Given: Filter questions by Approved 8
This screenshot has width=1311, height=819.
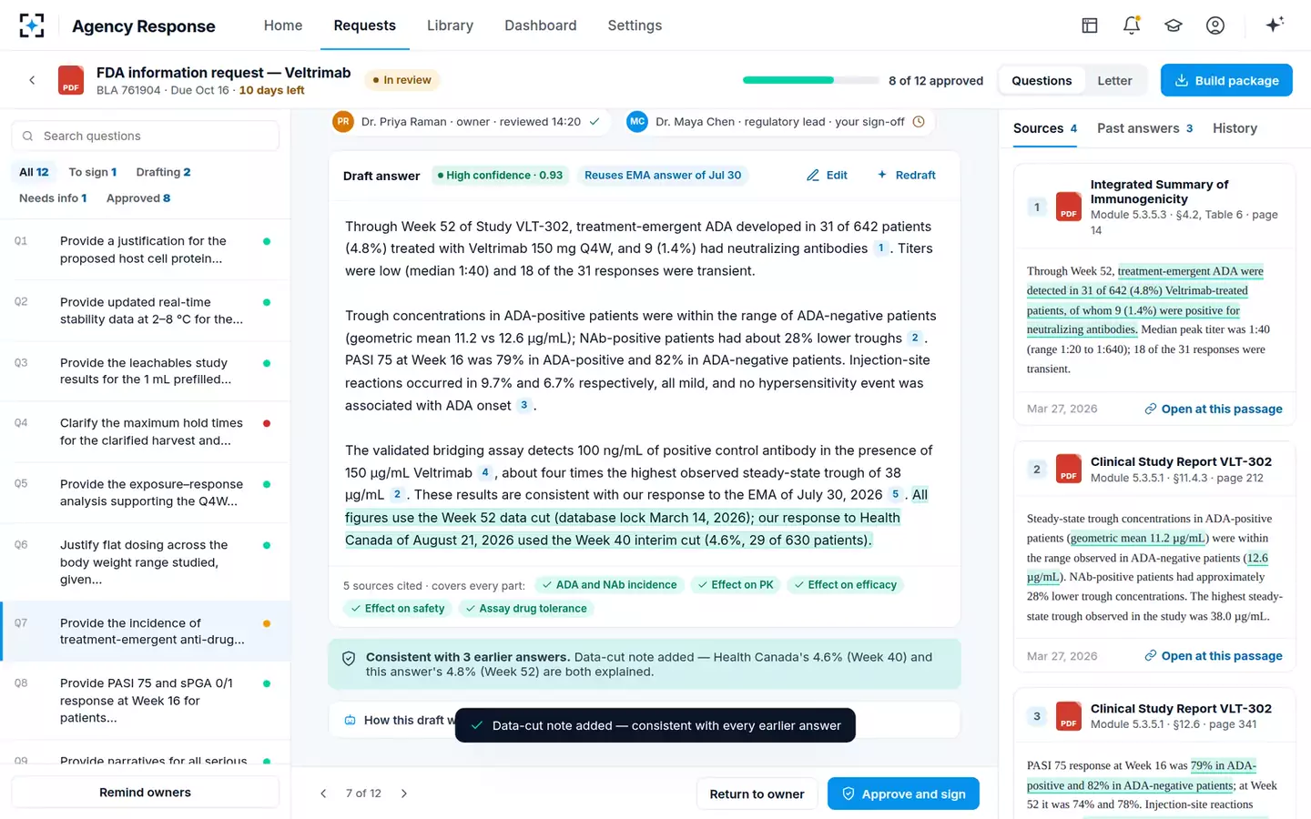Looking at the screenshot, I should [138, 197].
